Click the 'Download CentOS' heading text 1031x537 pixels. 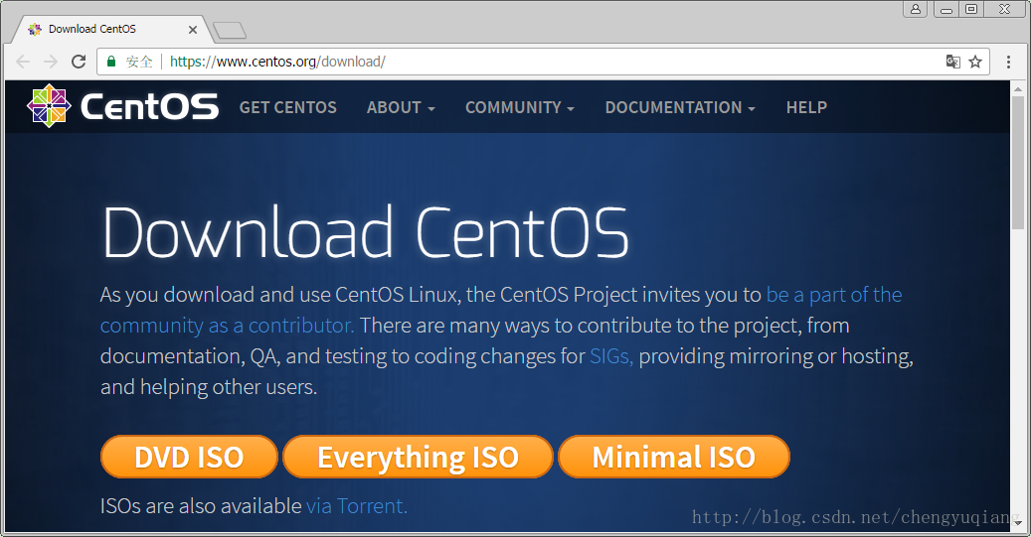pyautogui.click(x=366, y=231)
